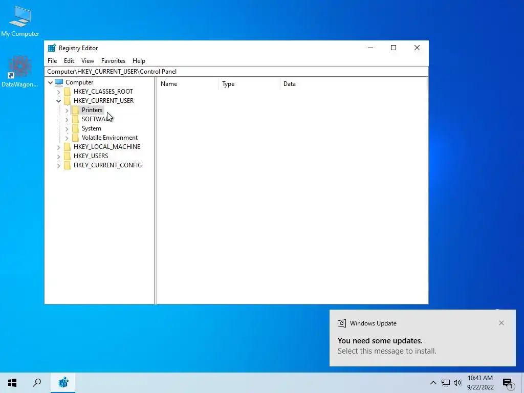Select the Volatile Environment label
Screen dimensions: 524x393
click(110, 137)
